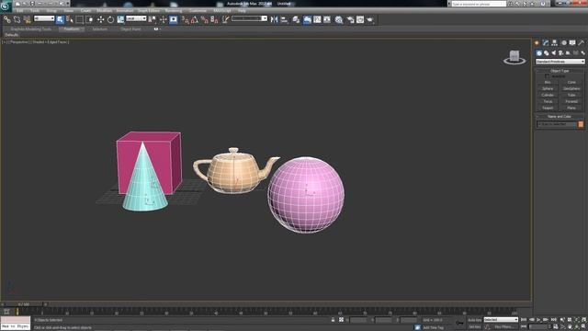Click the Pyramid primitive button
The width and height of the screenshot is (588, 331).
pos(571,101)
